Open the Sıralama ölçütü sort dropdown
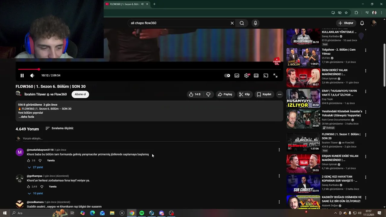This screenshot has width=386, height=217. 59,128
